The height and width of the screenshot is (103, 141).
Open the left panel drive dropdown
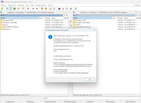coord(4,12)
